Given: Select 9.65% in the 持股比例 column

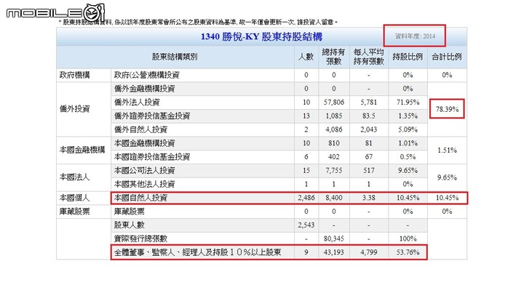Looking at the screenshot, I should (408, 171).
